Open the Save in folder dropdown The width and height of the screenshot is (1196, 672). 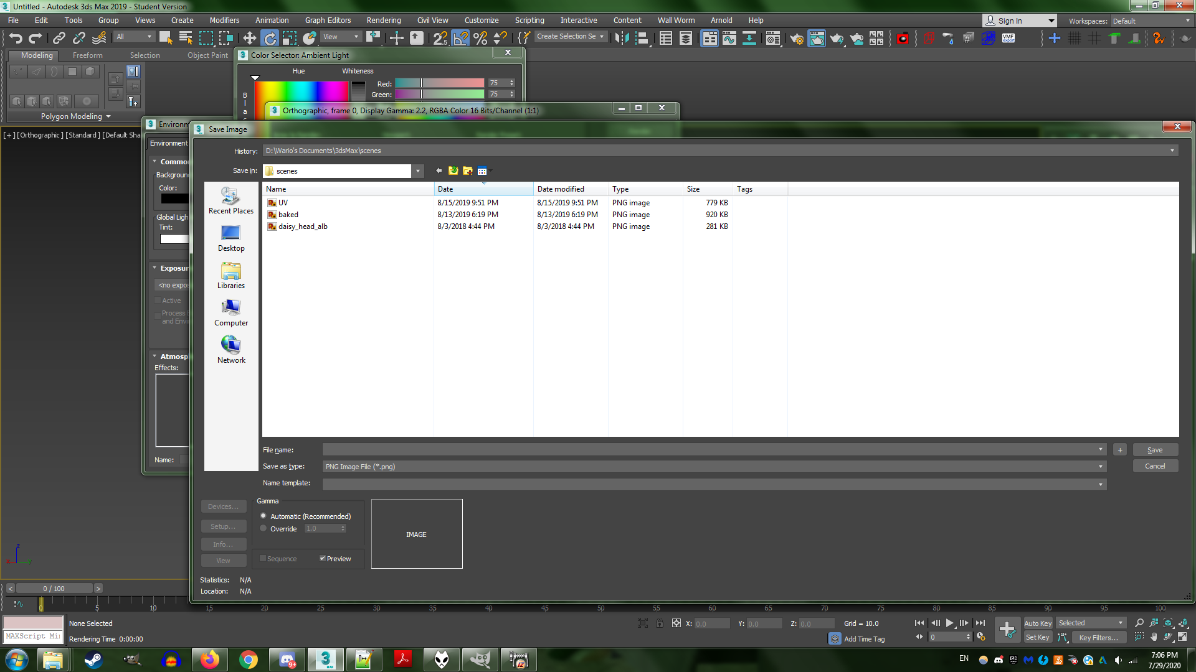pos(419,171)
